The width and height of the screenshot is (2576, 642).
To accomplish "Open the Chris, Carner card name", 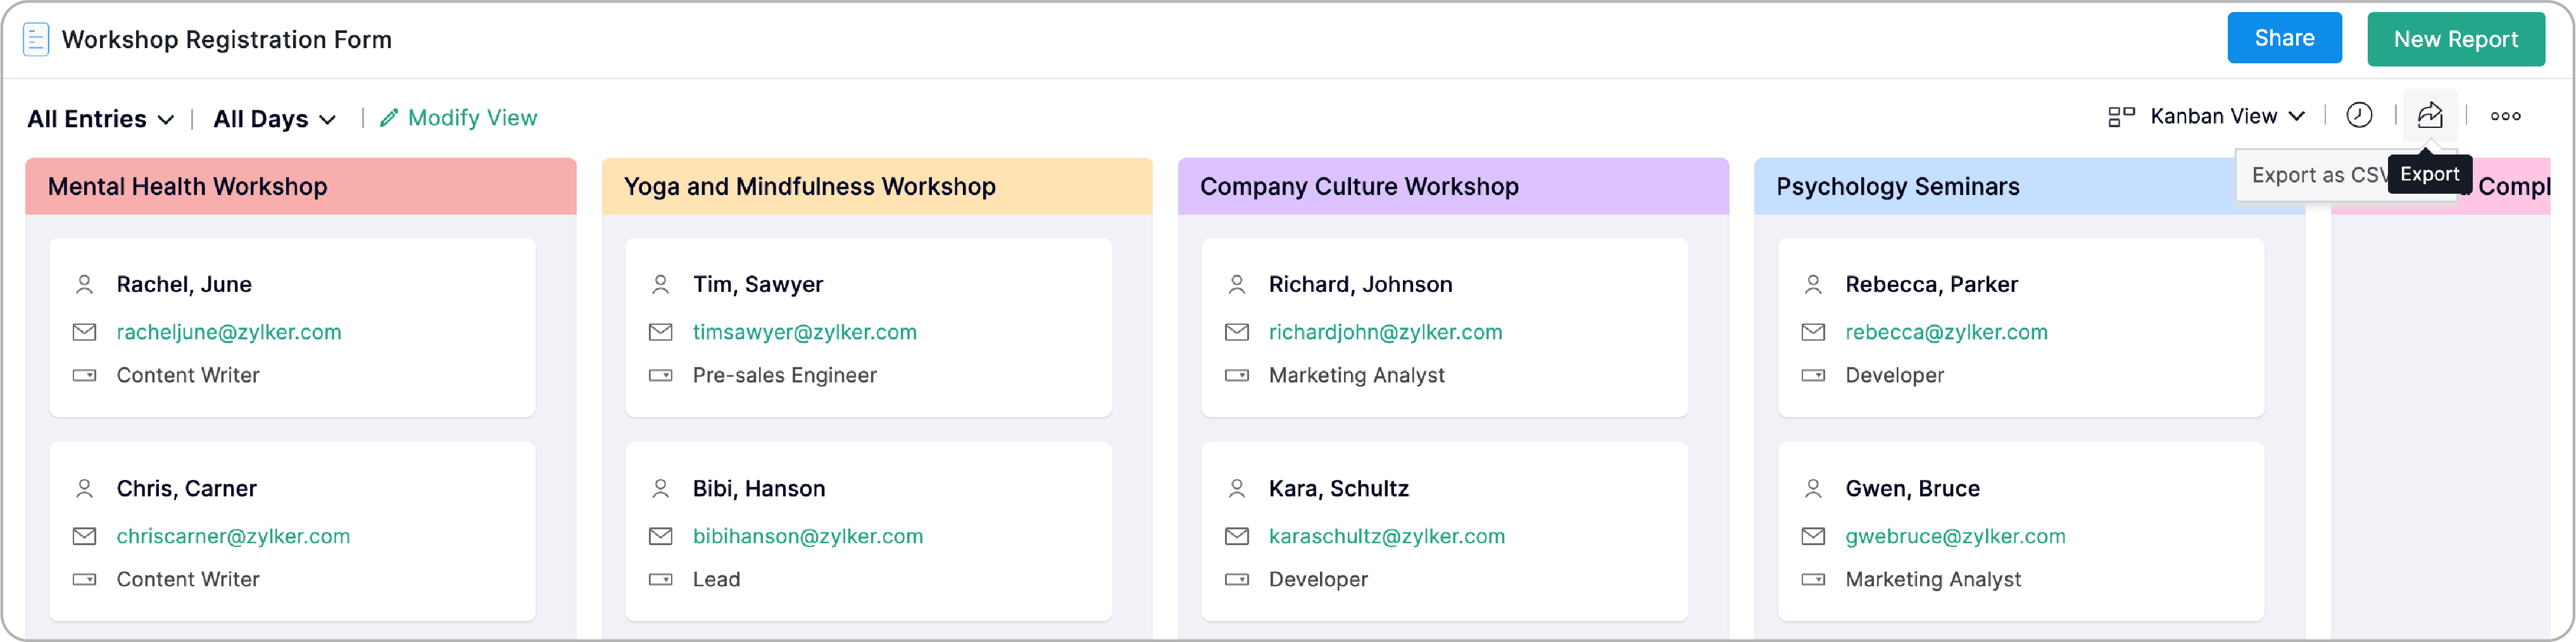I will (x=186, y=488).
